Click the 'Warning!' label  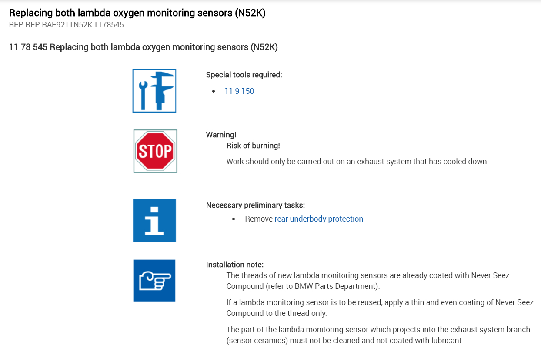[x=221, y=135]
